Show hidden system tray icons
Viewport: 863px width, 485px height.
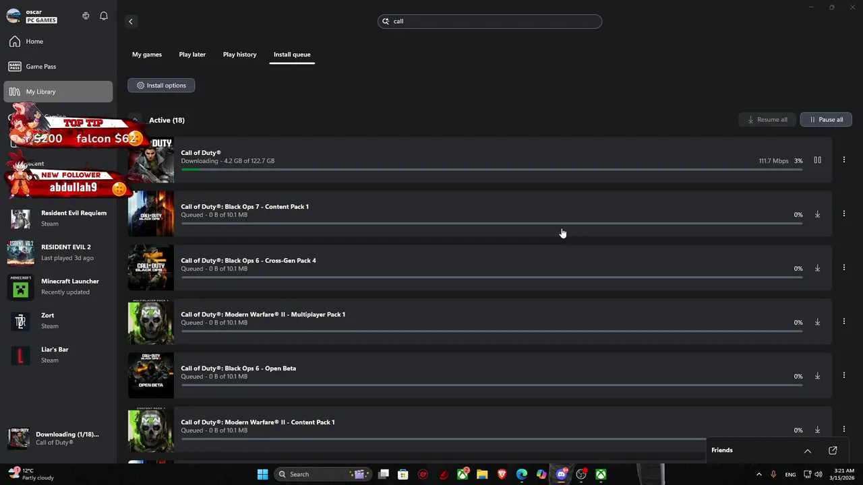pos(758,474)
